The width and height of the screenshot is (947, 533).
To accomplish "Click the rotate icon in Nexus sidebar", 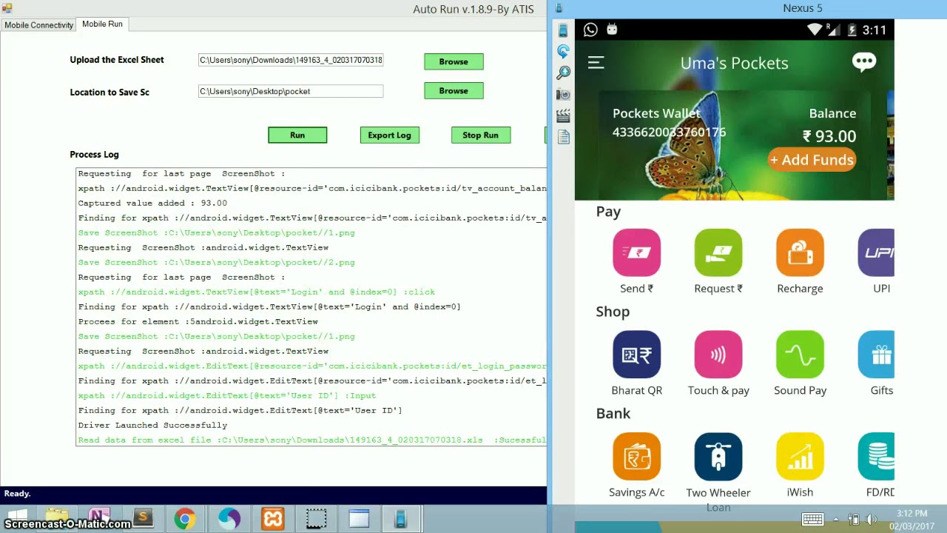I will click(x=563, y=51).
